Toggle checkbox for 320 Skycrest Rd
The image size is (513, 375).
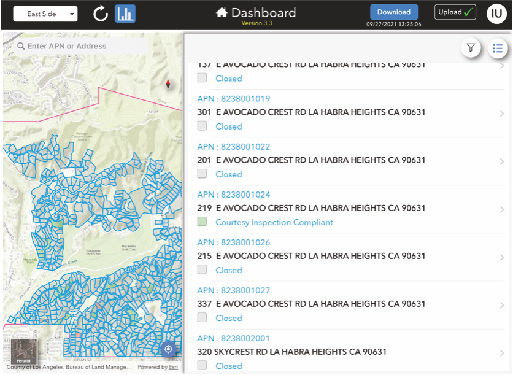pos(202,365)
